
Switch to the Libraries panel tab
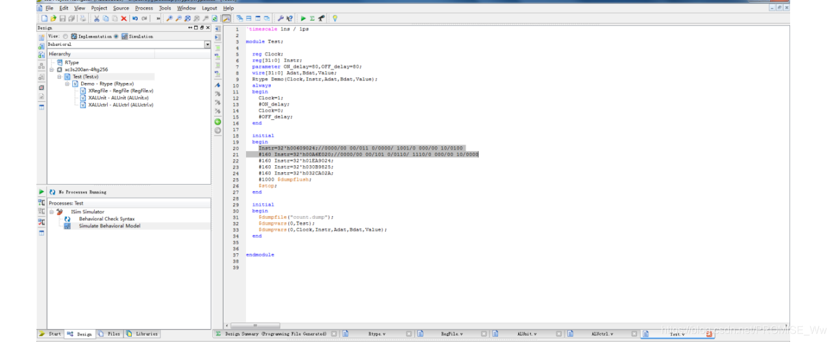click(x=142, y=334)
